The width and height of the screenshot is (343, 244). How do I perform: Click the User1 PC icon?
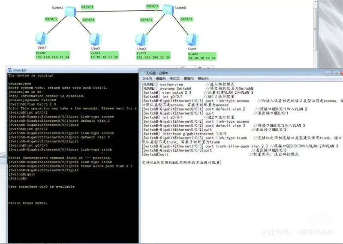pyautogui.click(x=41, y=38)
